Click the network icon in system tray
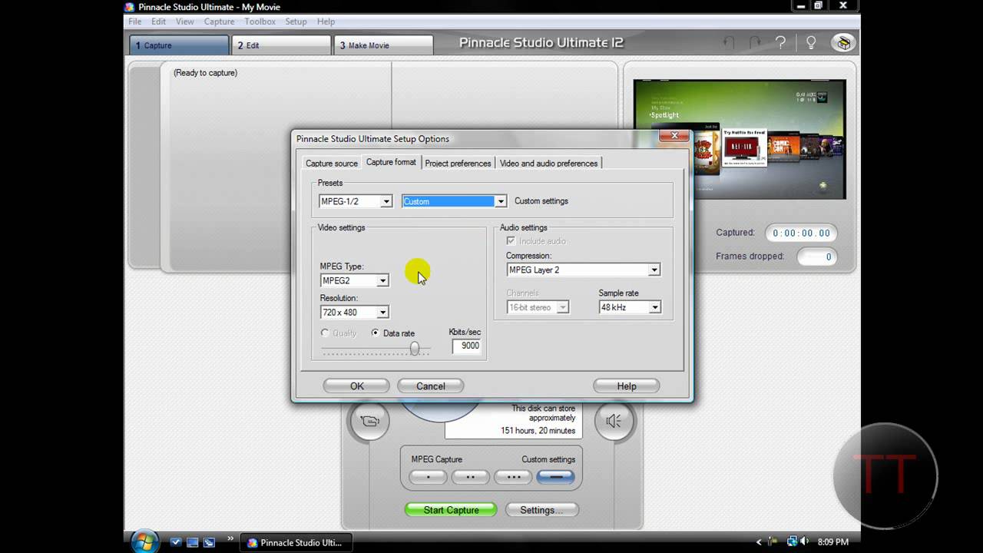The image size is (983, 553). coord(792,542)
